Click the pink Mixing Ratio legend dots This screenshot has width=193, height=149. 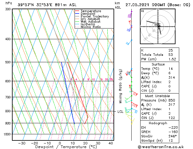click(x=77, y=27)
